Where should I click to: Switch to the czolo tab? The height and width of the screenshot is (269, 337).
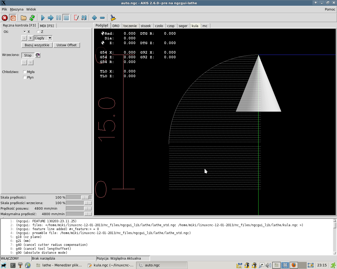(159, 26)
